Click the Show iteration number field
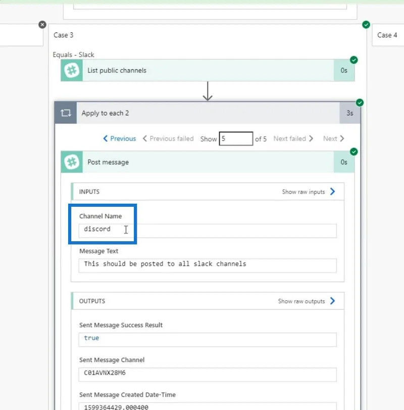Viewport: 404px width, 410px height. pos(236,139)
